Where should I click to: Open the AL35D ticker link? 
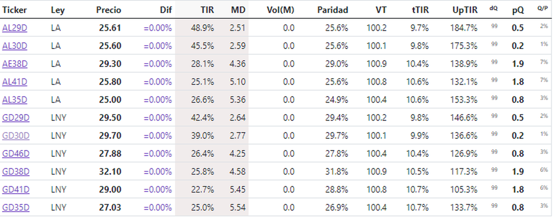pos(15,100)
